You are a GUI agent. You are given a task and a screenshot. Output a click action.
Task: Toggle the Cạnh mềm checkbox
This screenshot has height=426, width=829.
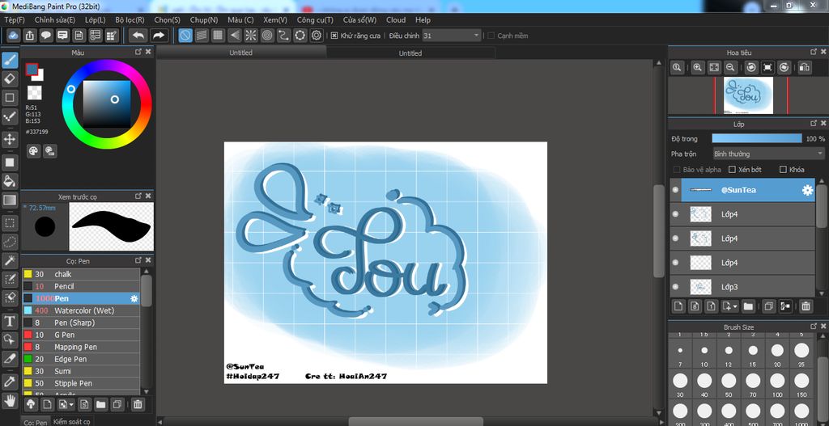491,36
